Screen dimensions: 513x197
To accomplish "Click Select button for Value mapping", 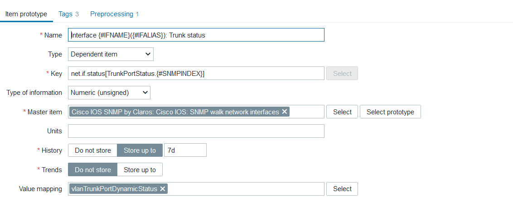I will point(342,189).
